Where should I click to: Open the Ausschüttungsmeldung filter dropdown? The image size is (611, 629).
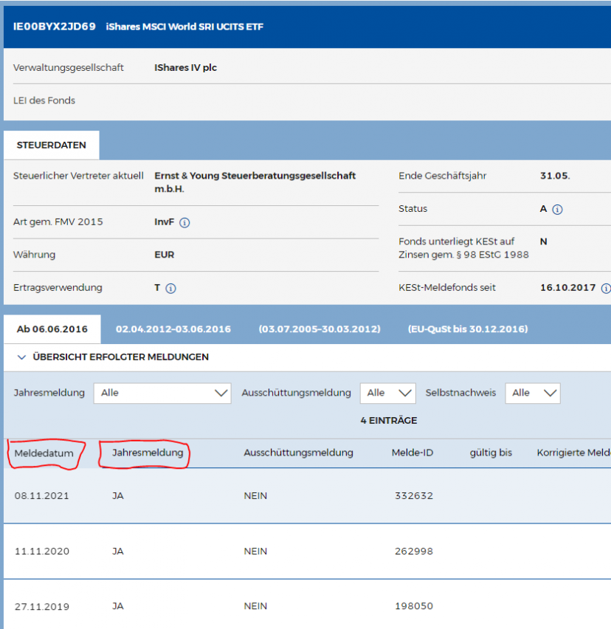pos(387,393)
